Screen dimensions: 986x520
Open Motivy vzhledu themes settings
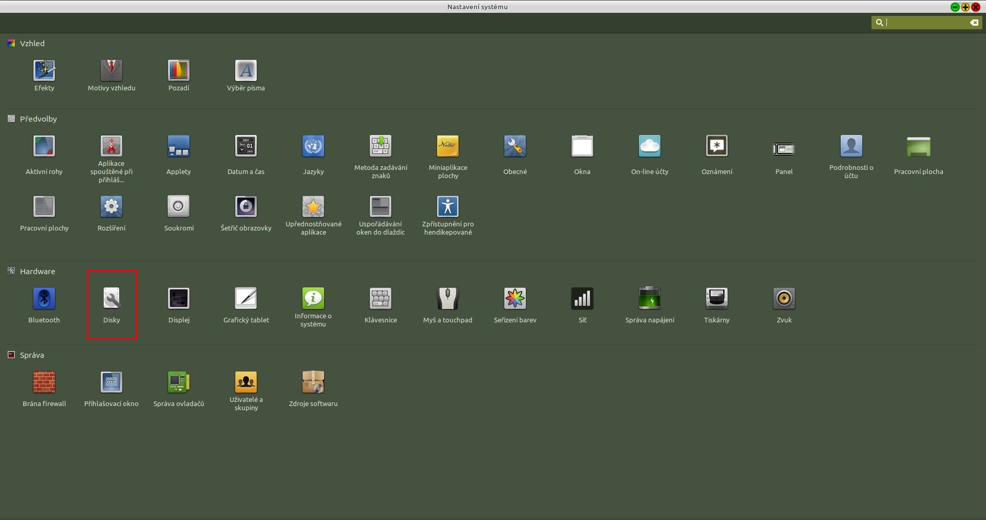[x=111, y=71]
